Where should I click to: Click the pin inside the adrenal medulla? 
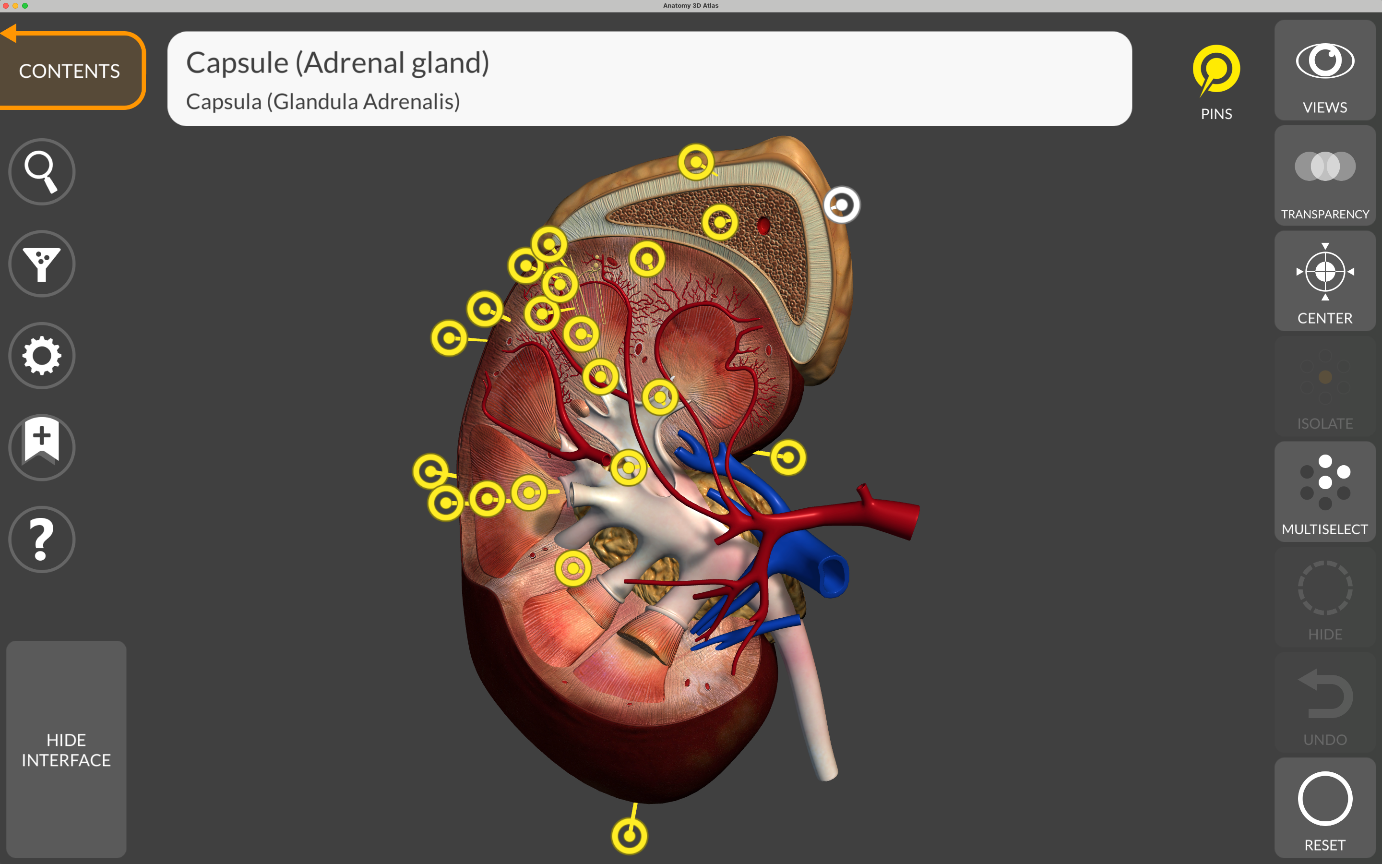point(720,222)
